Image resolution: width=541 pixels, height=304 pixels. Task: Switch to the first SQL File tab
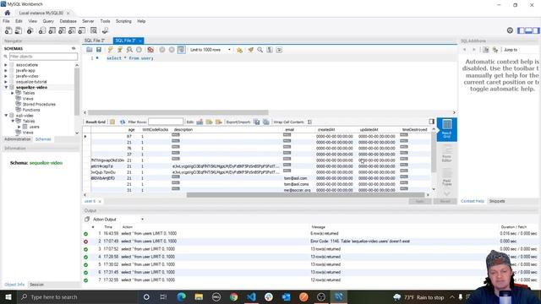[x=95, y=41]
